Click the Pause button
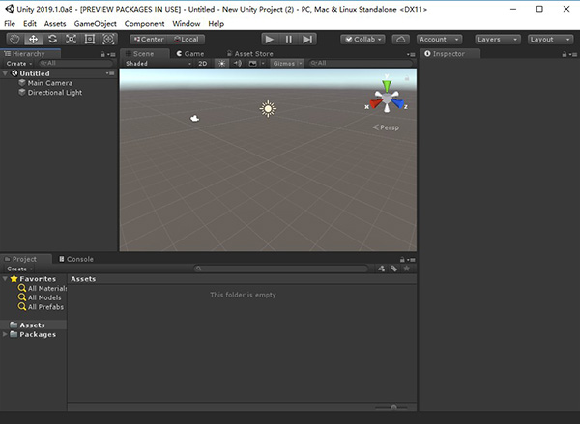Viewport: 580px width, 424px height. pyautogui.click(x=288, y=39)
